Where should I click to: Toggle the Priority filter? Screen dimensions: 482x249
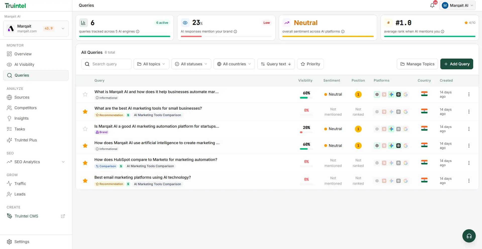coord(310,64)
